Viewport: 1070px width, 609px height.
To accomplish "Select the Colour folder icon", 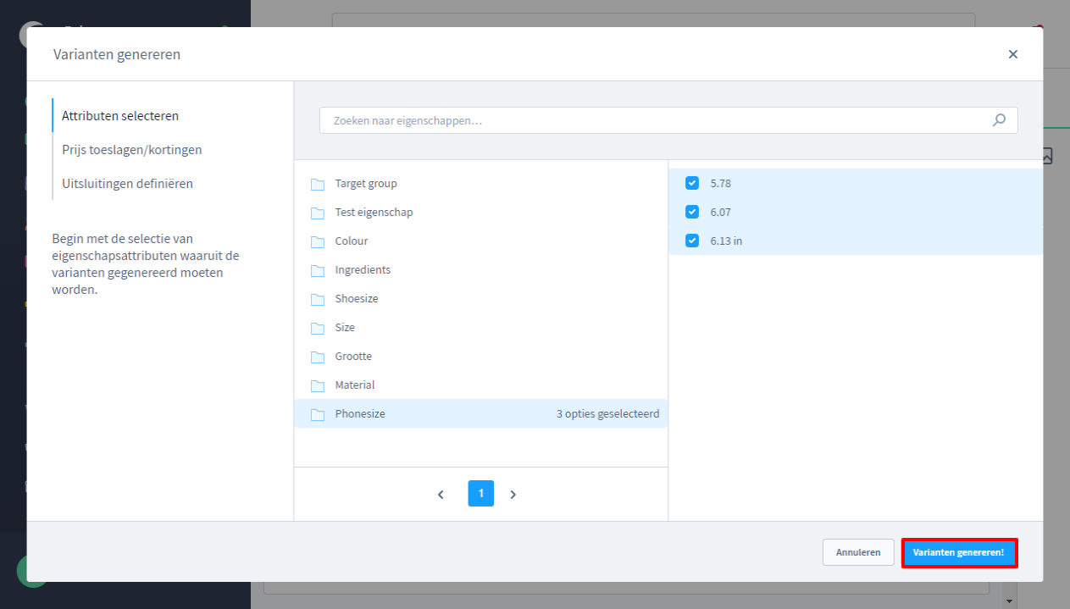I will [x=318, y=241].
